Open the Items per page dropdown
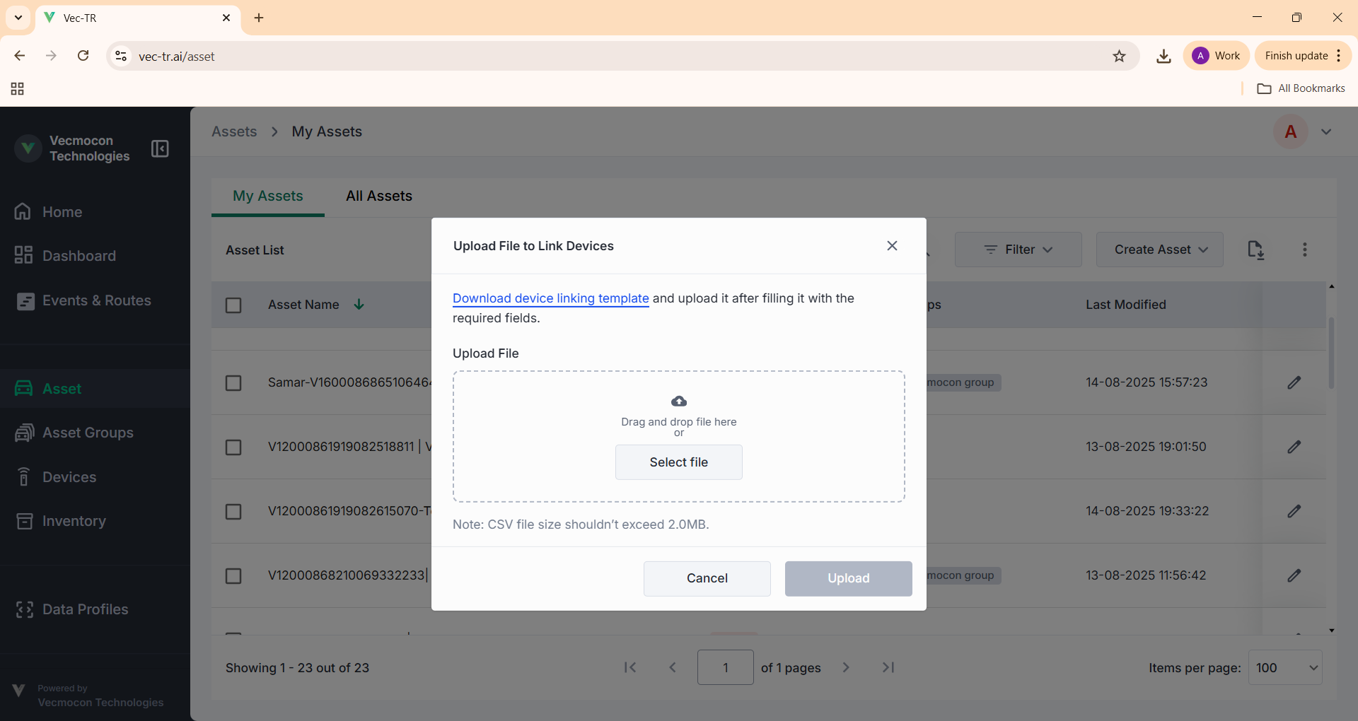Viewport: 1358px width, 721px height. 1284,667
